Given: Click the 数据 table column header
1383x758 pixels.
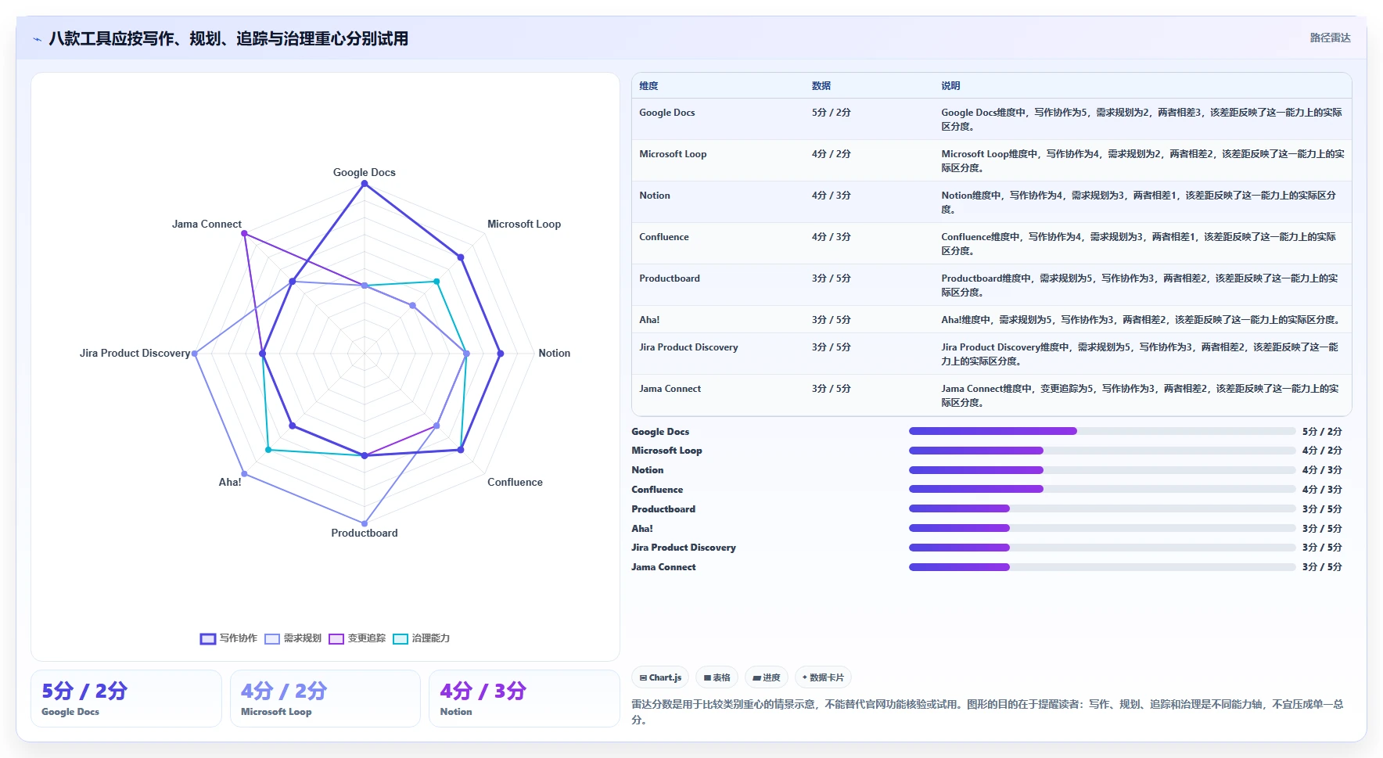Looking at the screenshot, I should point(821,86).
